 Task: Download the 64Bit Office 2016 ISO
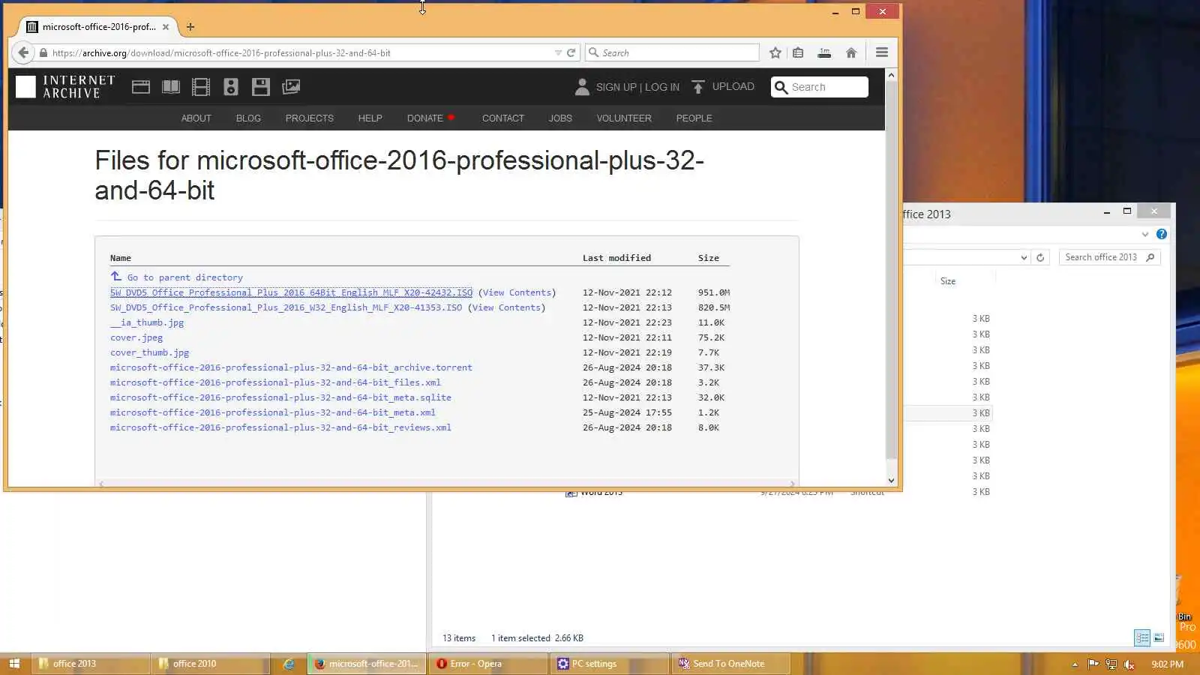point(291,292)
